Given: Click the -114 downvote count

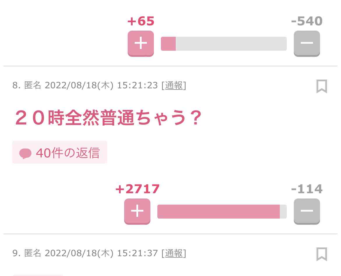Looking at the screenshot, I should 307,189.
